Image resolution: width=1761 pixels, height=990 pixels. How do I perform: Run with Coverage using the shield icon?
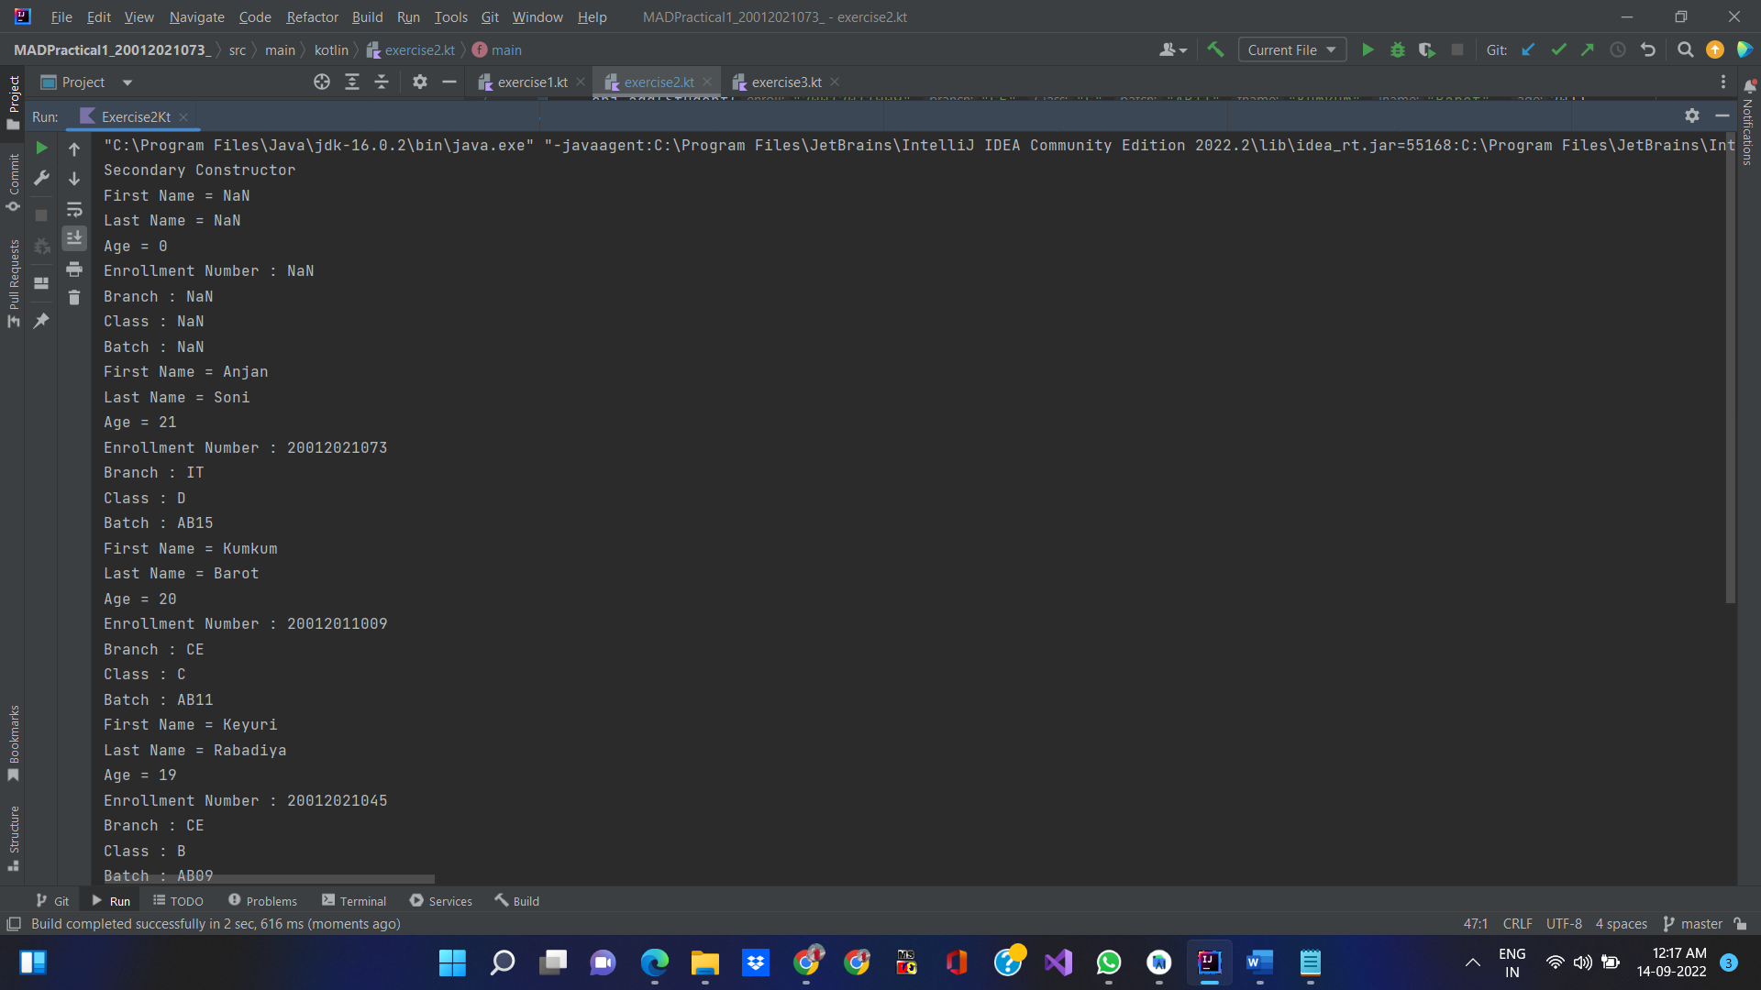click(x=1427, y=49)
